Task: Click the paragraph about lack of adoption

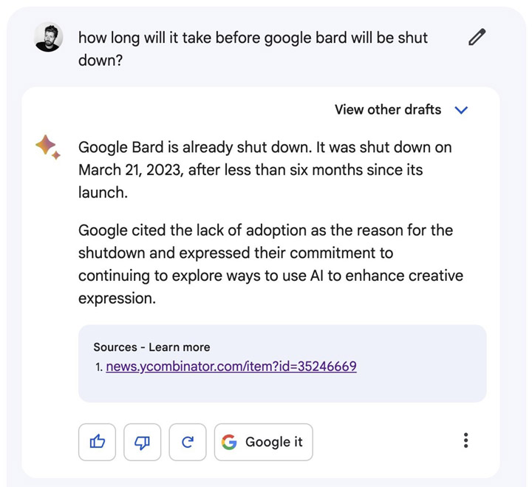Action: coord(270,264)
